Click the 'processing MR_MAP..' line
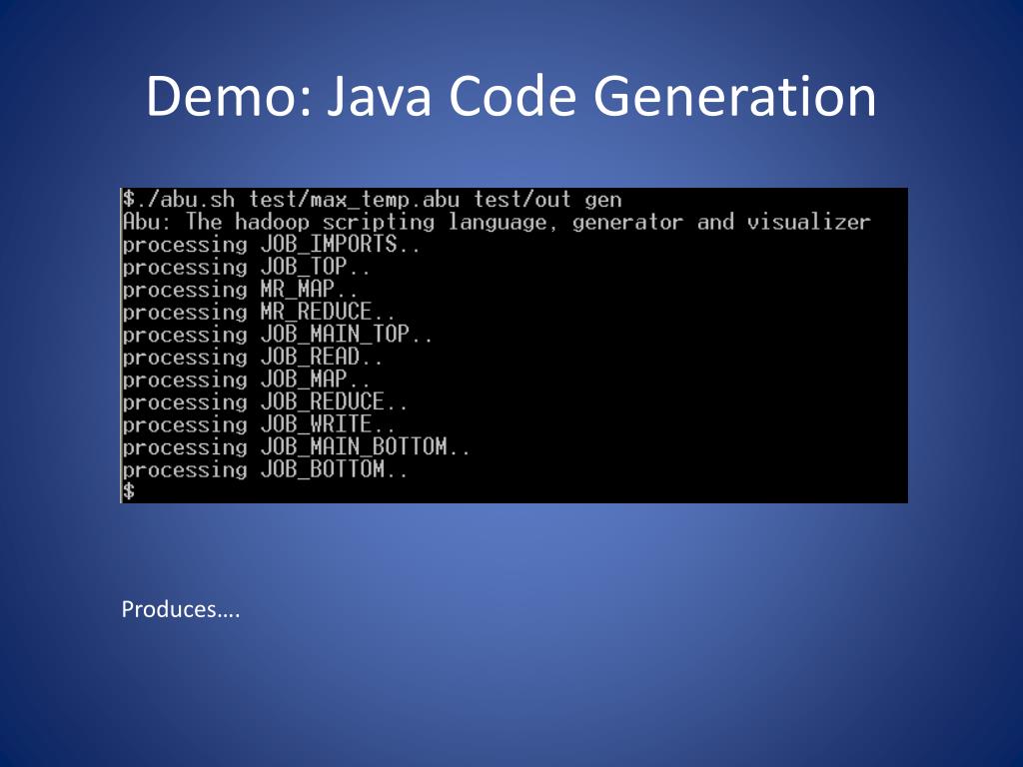1023x767 pixels. [x=240, y=290]
